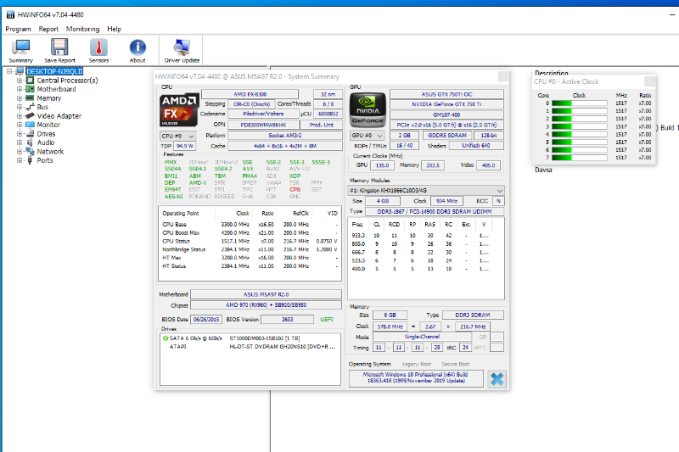This screenshot has height=452, width=679.
Task: Click the BIOS Date 06/26/2015 field
Action: 206,320
